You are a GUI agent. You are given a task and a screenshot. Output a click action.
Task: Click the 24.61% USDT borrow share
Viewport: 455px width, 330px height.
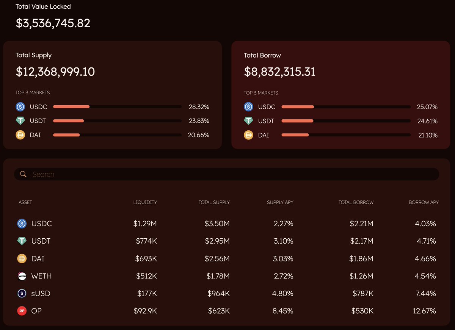click(x=427, y=121)
